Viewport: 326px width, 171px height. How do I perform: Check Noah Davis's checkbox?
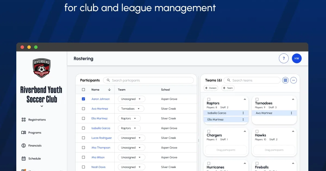coord(83,167)
